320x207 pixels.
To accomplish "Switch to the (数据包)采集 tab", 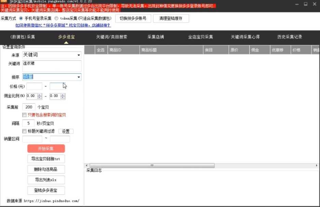I will coord(23,37).
